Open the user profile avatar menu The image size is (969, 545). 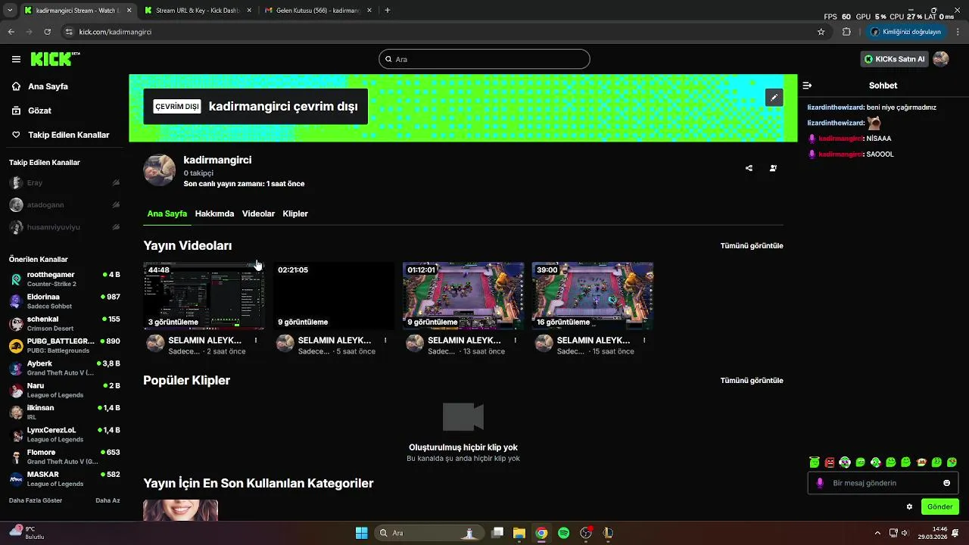click(941, 59)
